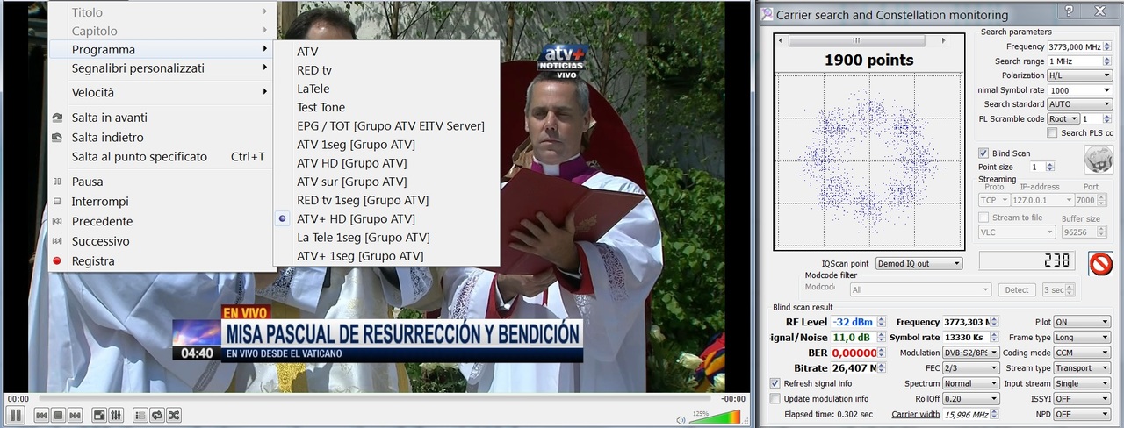Select program ATV+ 1seg [Grupo ATV]
Screen dimensions: 1124x428
(386, 256)
